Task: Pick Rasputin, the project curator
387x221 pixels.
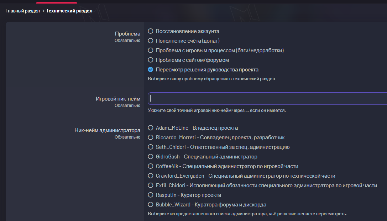Action: click(x=151, y=195)
